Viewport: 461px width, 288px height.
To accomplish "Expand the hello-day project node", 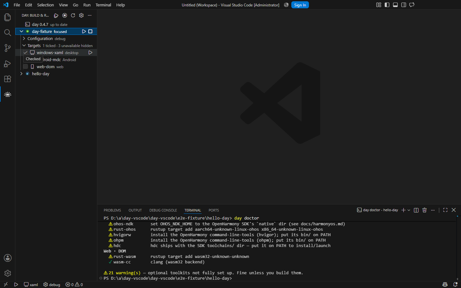I will coord(21,74).
